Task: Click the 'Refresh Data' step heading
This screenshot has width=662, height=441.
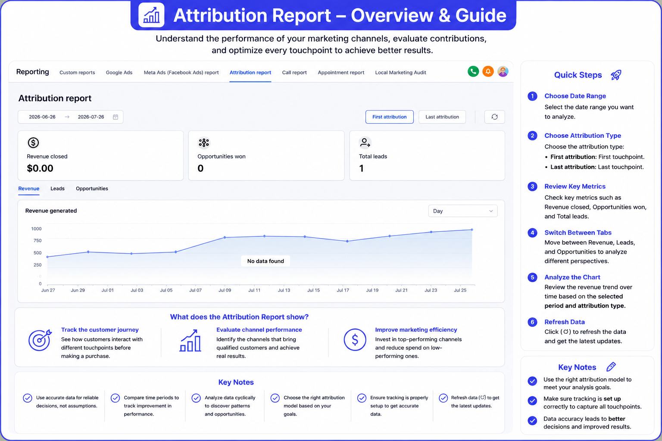Action: (565, 322)
